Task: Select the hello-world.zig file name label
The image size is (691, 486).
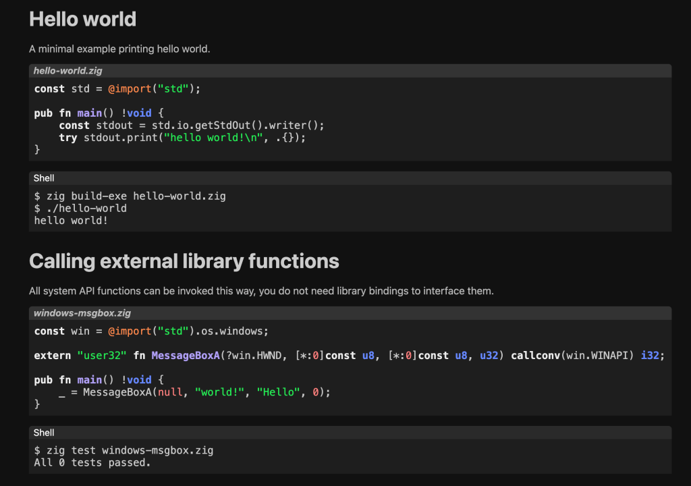Action: pyautogui.click(x=67, y=70)
